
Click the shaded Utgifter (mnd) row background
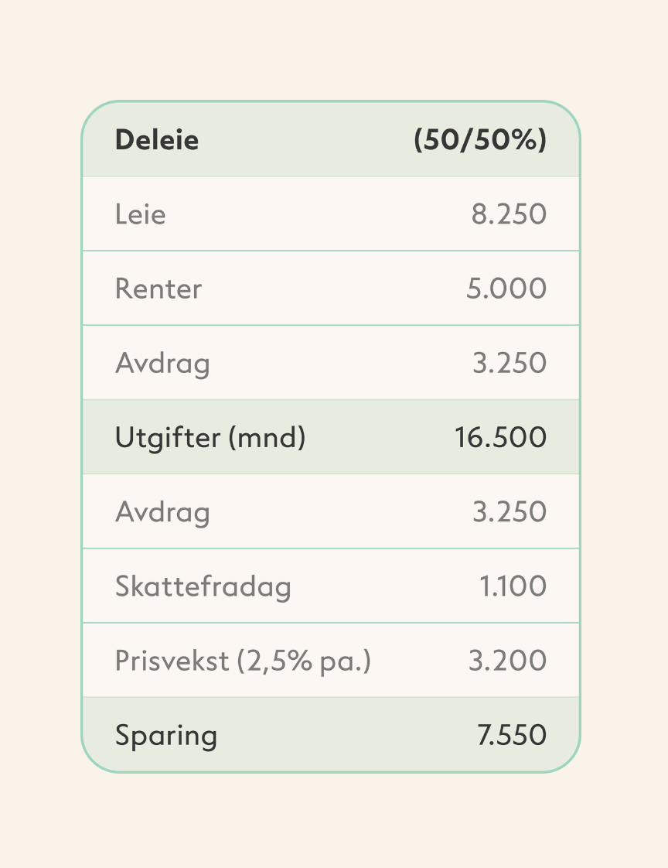tap(331, 437)
